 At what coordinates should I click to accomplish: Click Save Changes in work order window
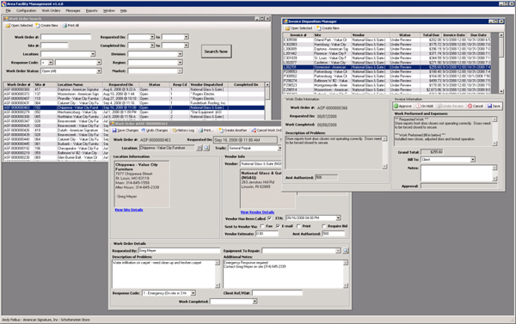[x=125, y=131]
